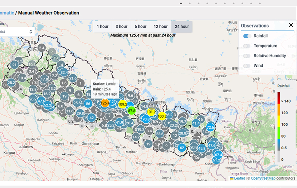Click the 22.6 rainfall marker
This screenshot has height=188, width=297.
[x=160, y=134]
